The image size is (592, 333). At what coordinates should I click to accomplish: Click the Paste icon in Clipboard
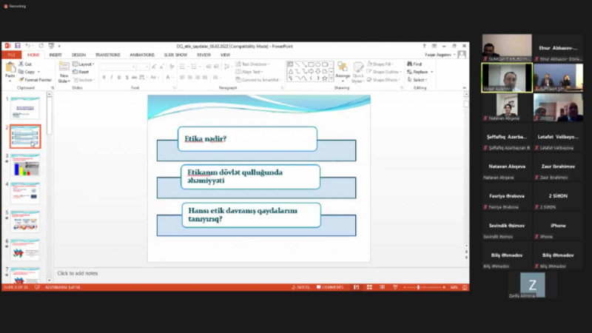click(10, 70)
